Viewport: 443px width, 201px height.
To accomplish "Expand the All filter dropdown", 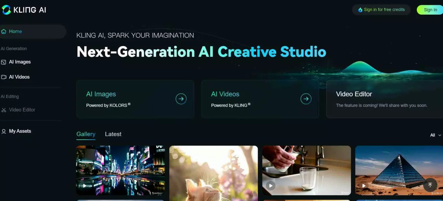I will pos(436,135).
